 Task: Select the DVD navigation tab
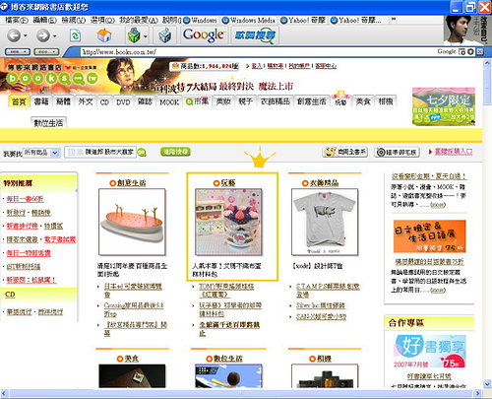click(123, 101)
